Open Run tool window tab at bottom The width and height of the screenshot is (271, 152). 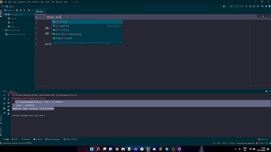coord(6,139)
